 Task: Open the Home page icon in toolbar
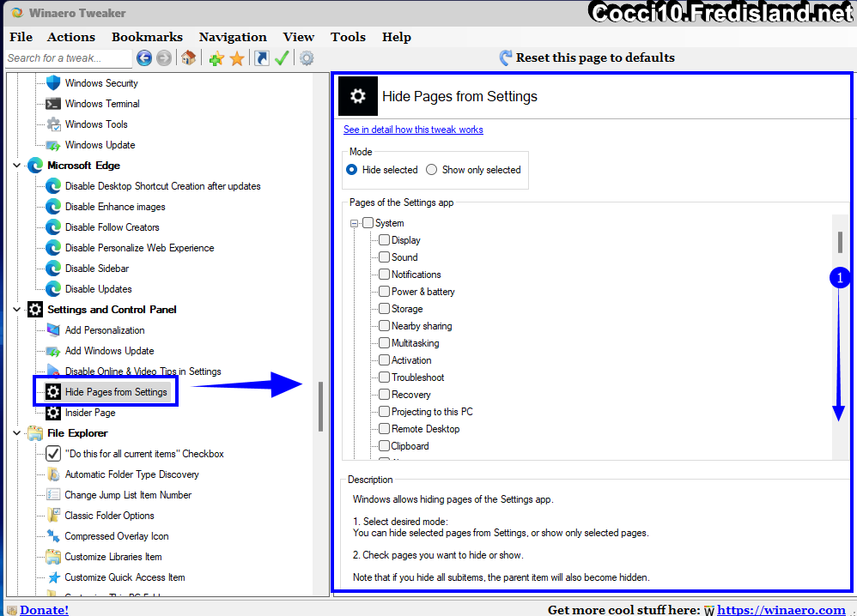pos(189,57)
